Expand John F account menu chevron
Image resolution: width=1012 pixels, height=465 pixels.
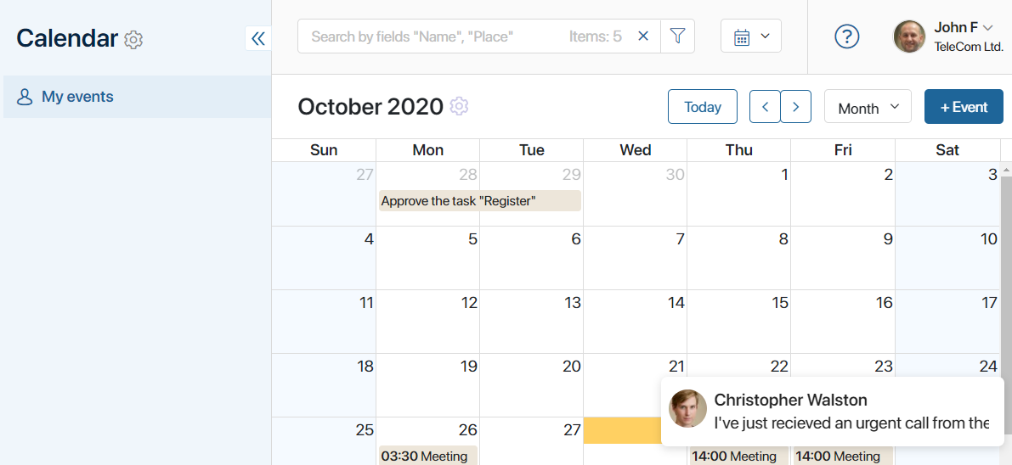click(x=987, y=28)
